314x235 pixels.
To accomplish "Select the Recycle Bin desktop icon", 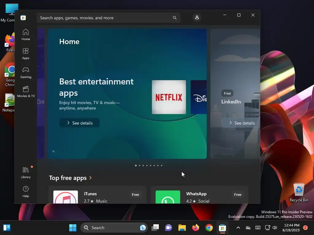I will pos(299,193).
